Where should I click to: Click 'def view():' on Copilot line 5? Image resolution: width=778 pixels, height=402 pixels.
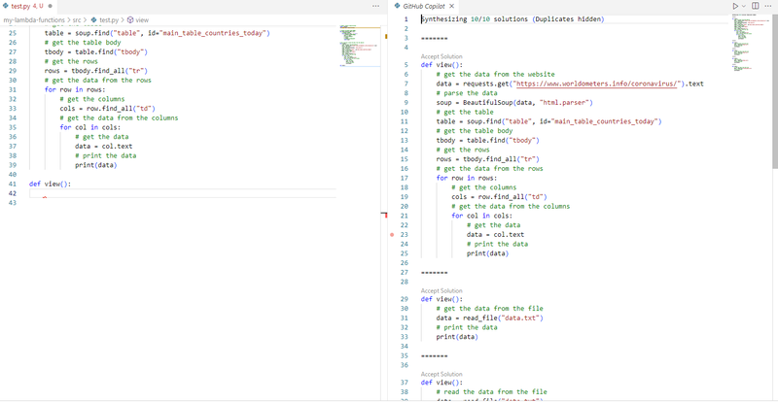pyautogui.click(x=442, y=65)
